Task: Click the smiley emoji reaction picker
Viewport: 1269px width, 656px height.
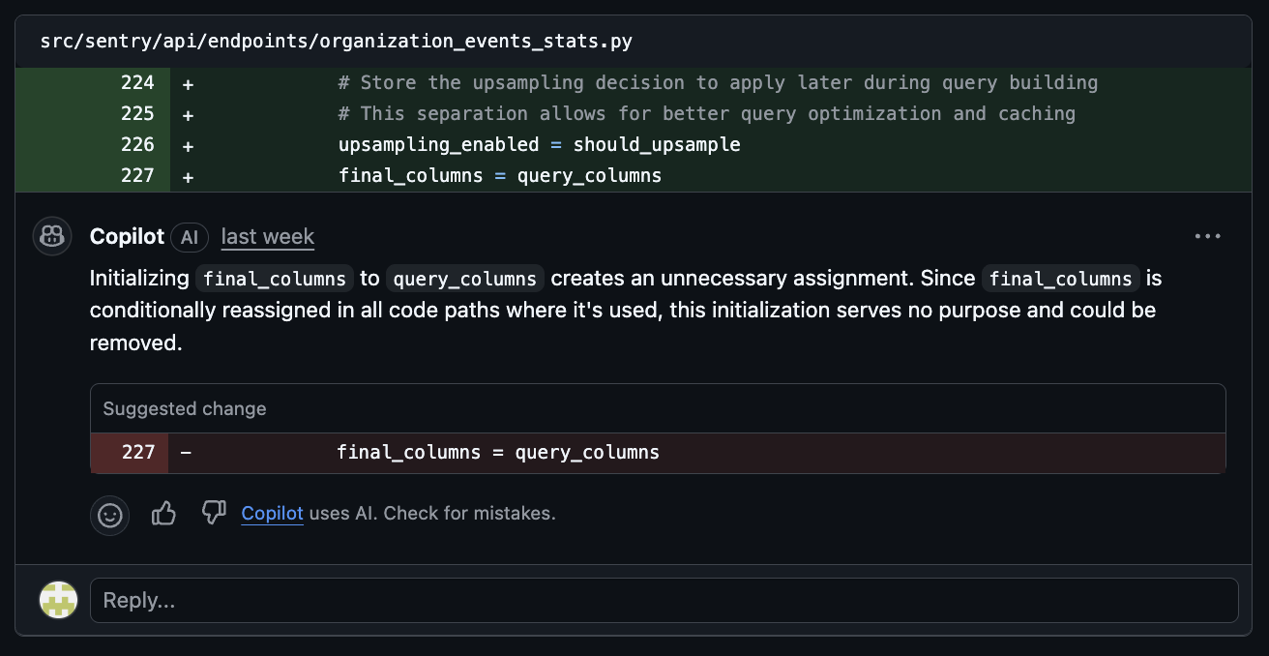Action: (109, 515)
